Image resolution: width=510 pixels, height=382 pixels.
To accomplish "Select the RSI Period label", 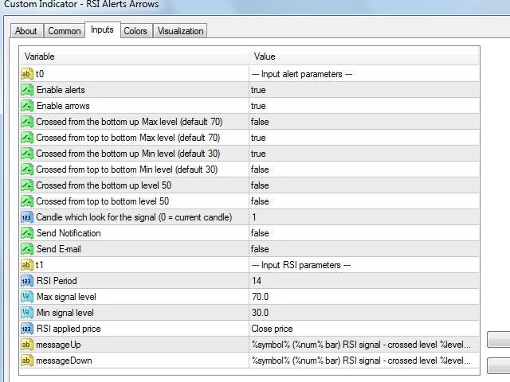I will pyautogui.click(x=57, y=281).
